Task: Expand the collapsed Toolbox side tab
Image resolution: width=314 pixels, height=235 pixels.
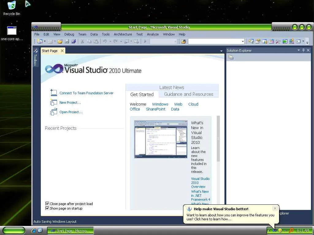Action: pyautogui.click(x=35, y=57)
